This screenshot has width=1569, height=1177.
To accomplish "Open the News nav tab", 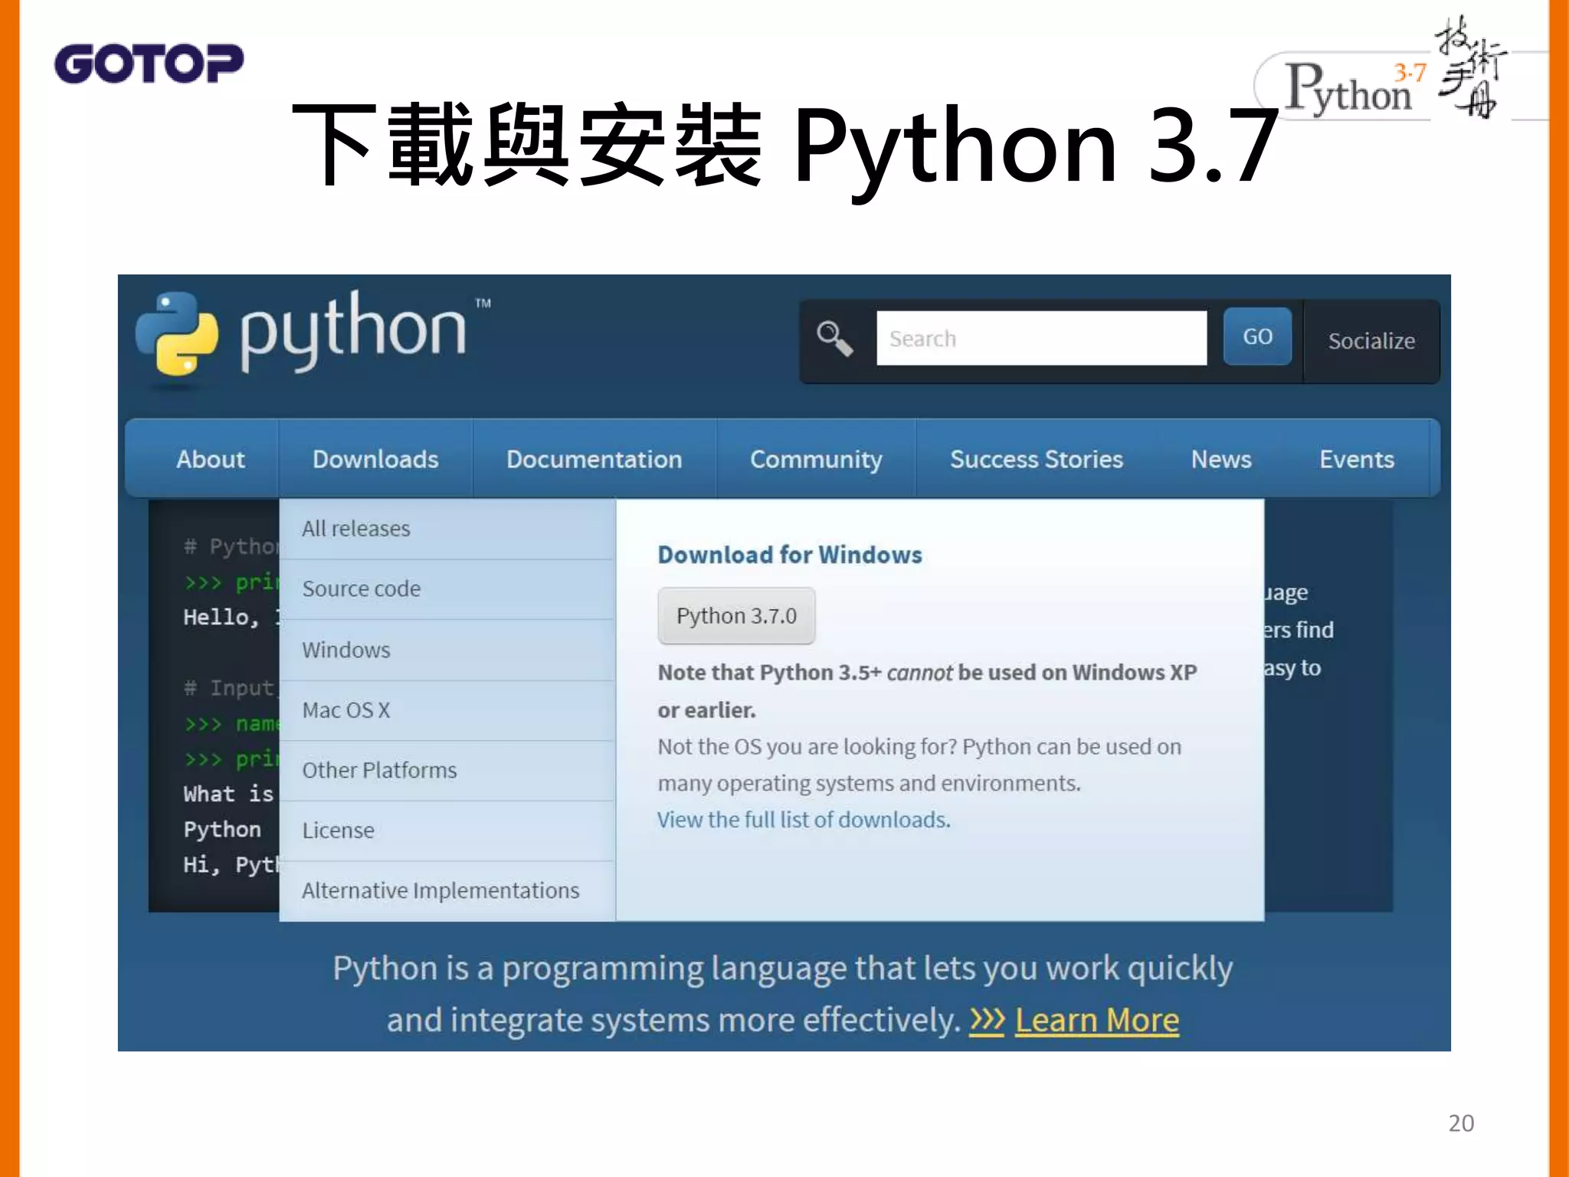I will tap(1221, 459).
